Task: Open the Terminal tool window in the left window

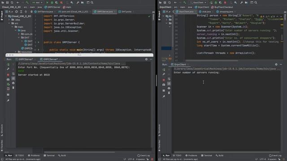Action: pos(49,156)
